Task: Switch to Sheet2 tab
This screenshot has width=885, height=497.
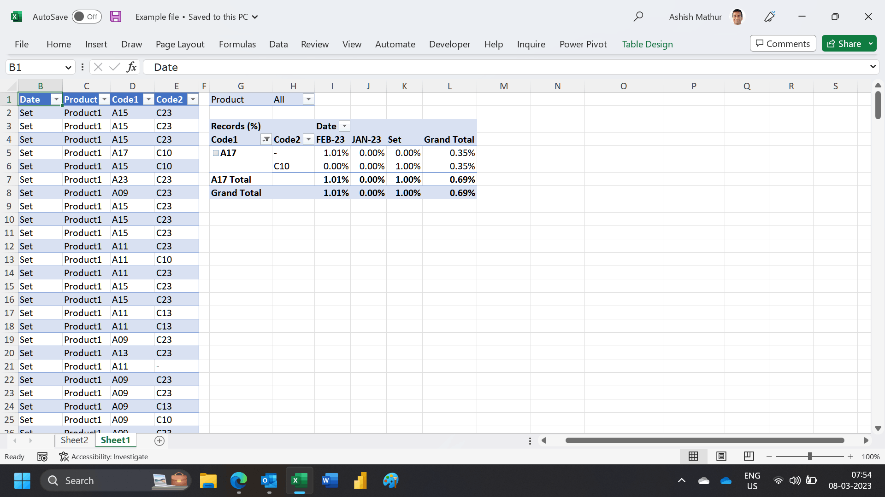Action: pyautogui.click(x=74, y=440)
